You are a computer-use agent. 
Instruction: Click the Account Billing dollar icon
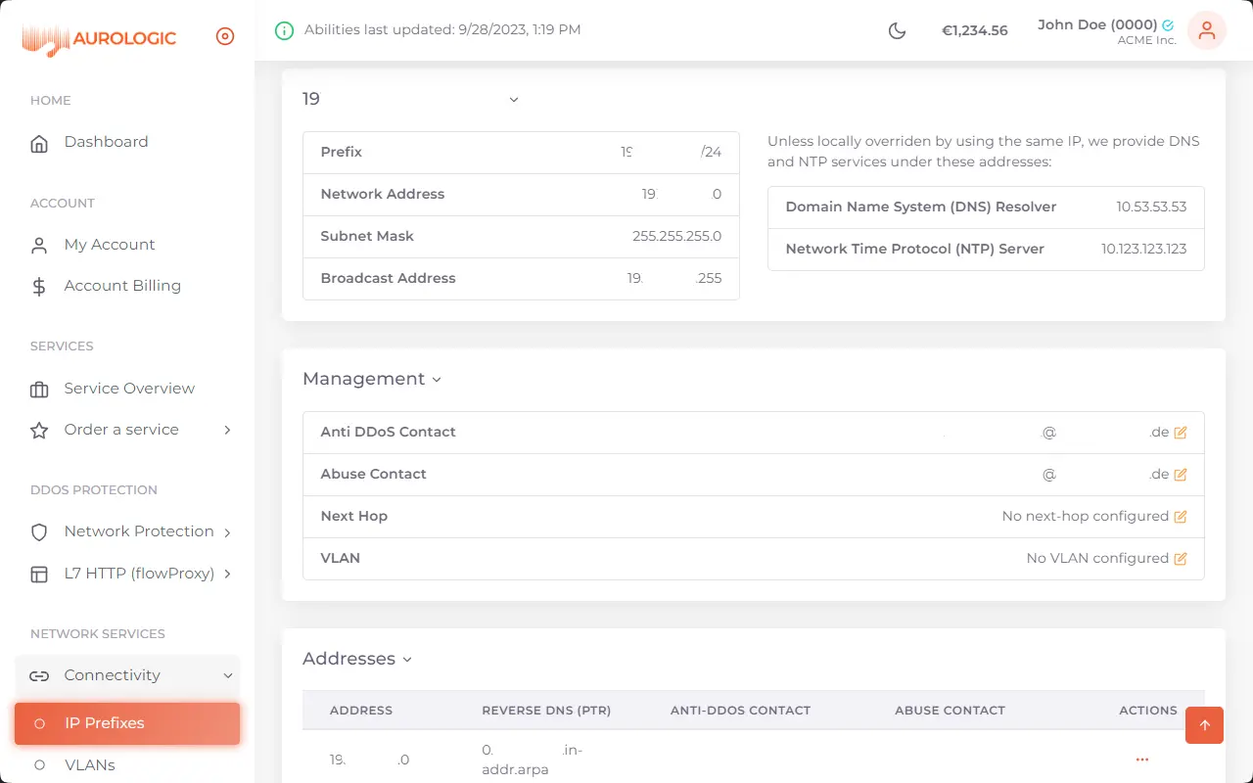(38, 285)
